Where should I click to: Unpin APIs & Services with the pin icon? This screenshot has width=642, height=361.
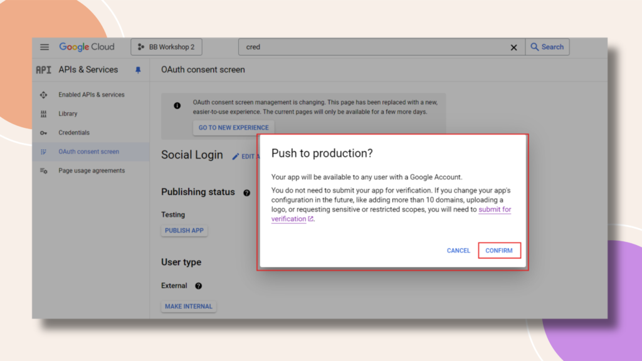pyautogui.click(x=138, y=70)
